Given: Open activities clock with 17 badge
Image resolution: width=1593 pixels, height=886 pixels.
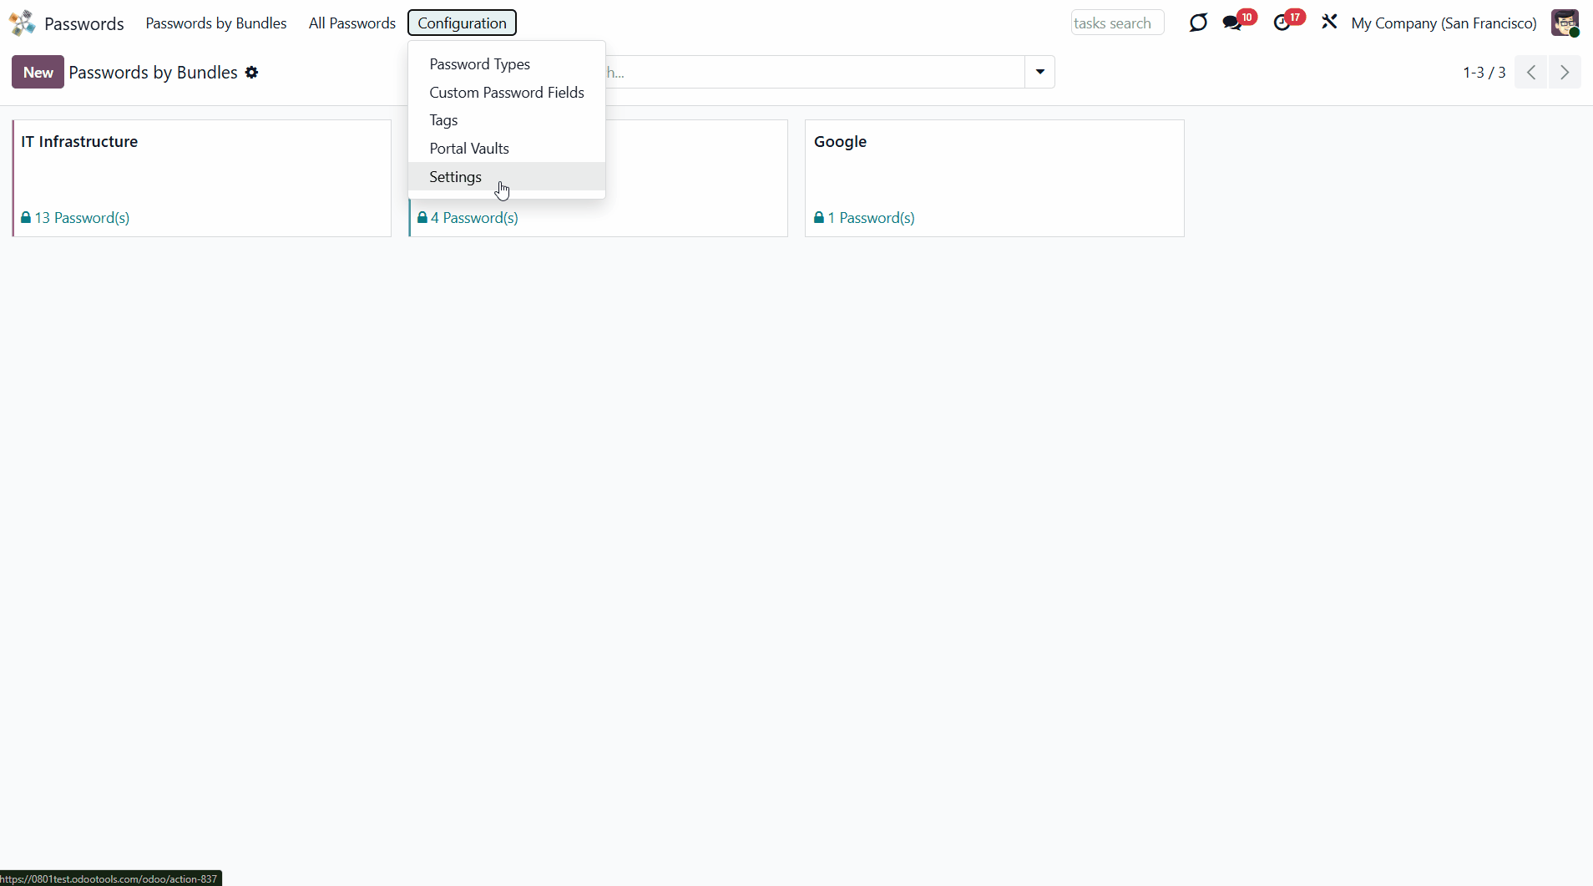Looking at the screenshot, I should coord(1282,23).
